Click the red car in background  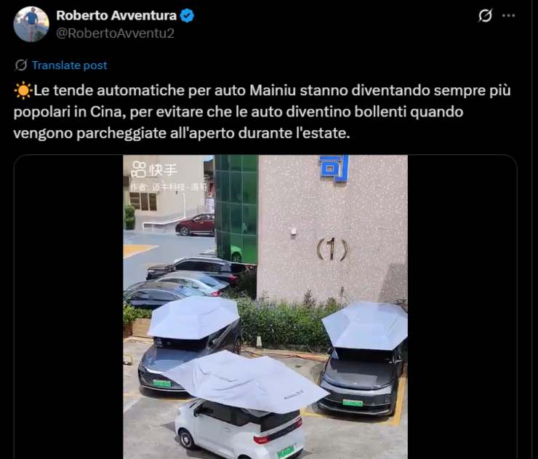(195, 225)
